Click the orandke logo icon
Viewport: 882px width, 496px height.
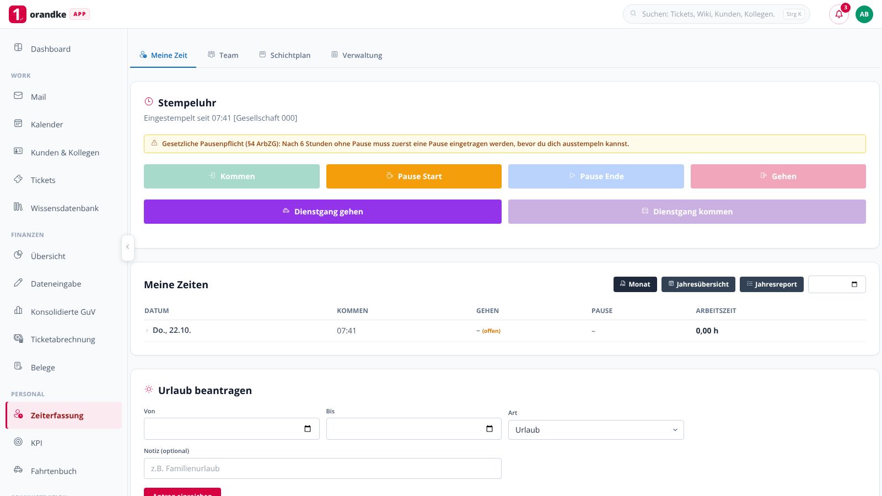pos(18,14)
